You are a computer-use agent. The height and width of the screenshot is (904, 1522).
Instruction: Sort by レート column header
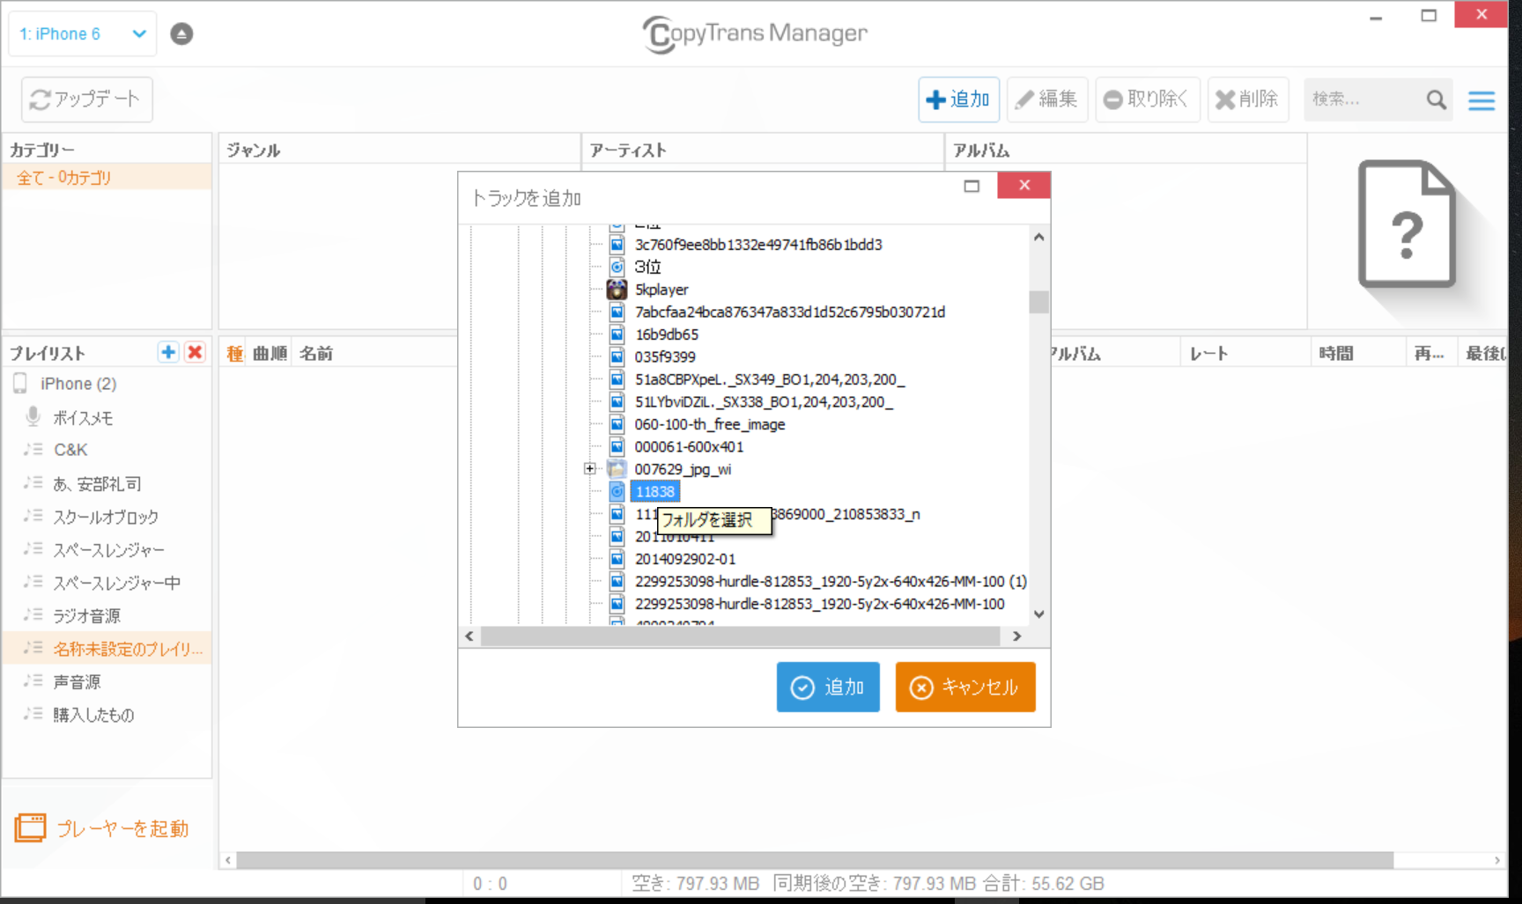[1208, 353]
